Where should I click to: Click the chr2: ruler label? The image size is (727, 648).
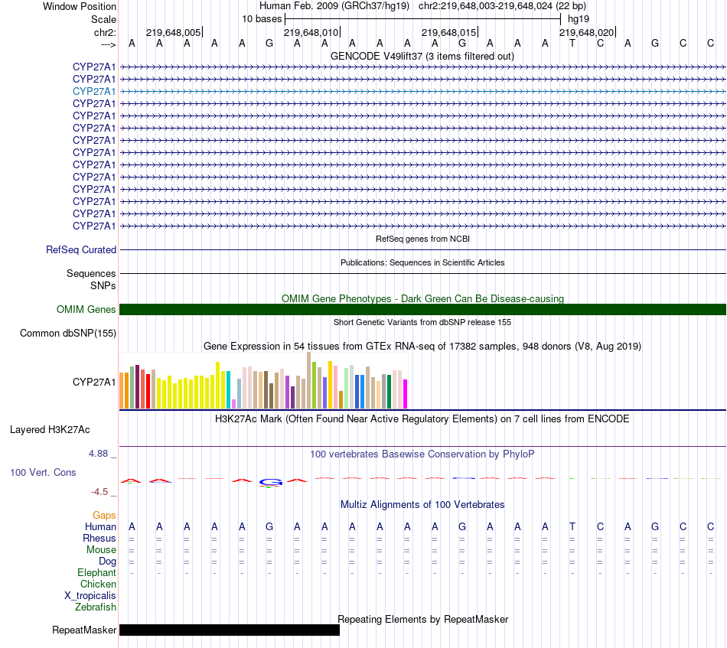point(105,32)
